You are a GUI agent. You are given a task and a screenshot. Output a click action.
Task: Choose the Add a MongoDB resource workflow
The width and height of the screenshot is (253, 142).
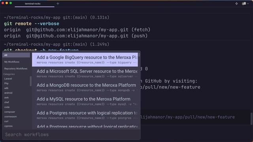tap(85, 87)
